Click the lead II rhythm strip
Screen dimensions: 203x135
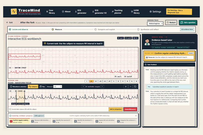(x=73, y=71)
